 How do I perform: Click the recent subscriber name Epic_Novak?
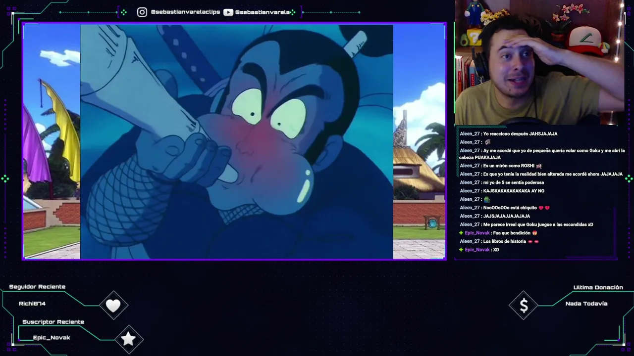click(x=52, y=338)
